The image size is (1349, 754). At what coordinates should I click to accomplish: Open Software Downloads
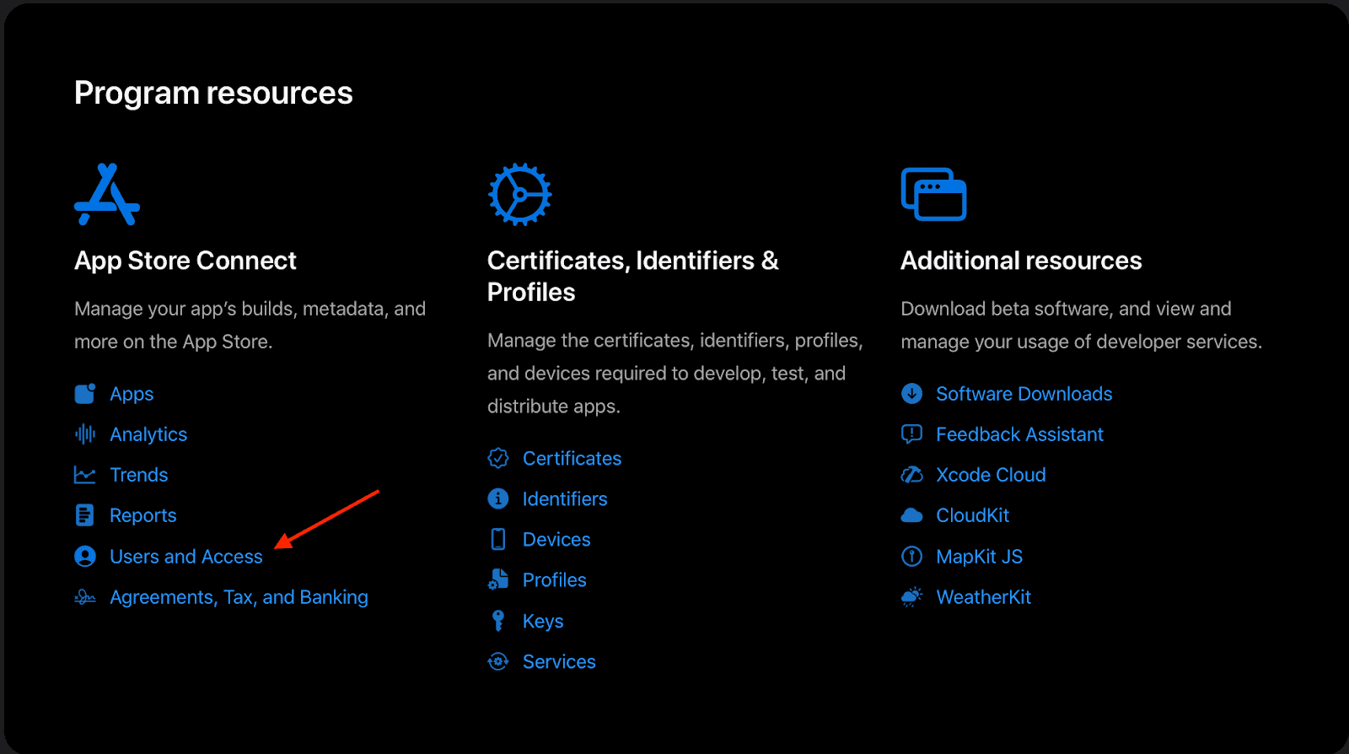pos(1024,394)
